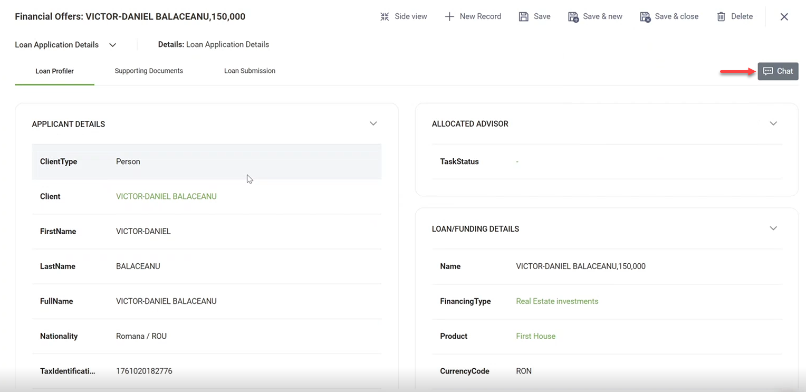Viewport: 806px width, 392px height.
Task: Click the New Record plus icon
Action: coord(449,17)
